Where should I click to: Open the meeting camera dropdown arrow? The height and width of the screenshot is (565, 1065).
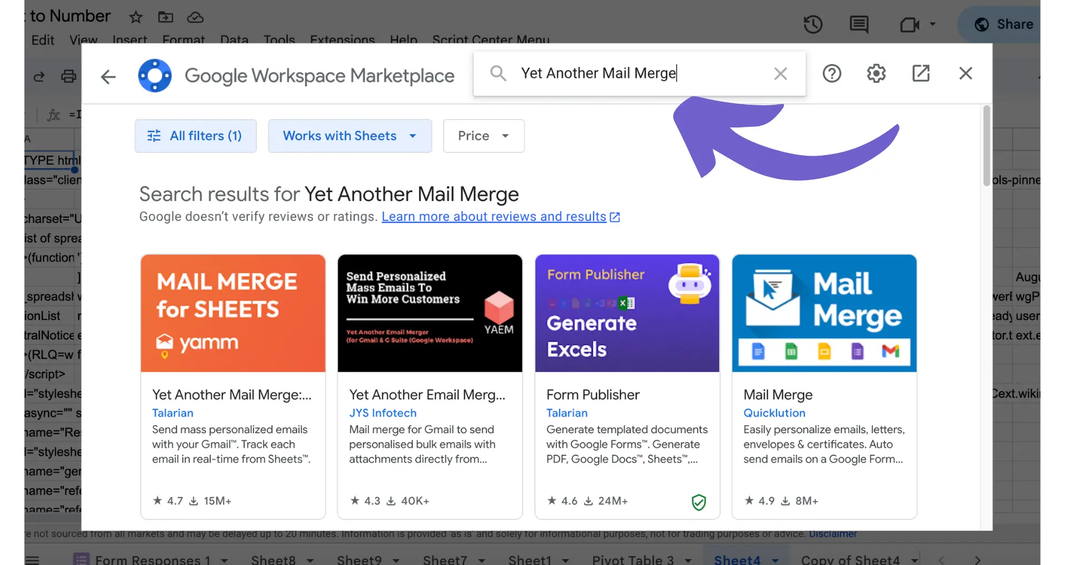pos(932,24)
